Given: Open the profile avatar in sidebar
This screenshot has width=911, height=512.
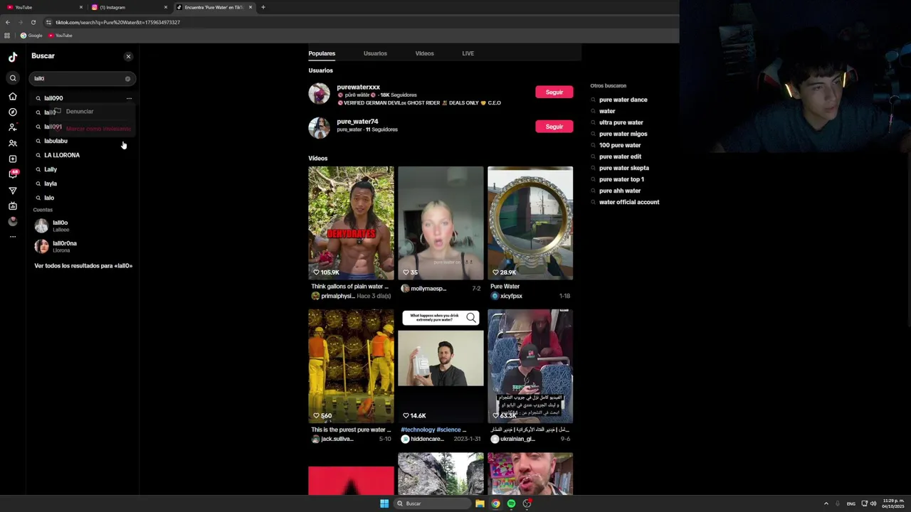Looking at the screenshot, I should point(13,221).
